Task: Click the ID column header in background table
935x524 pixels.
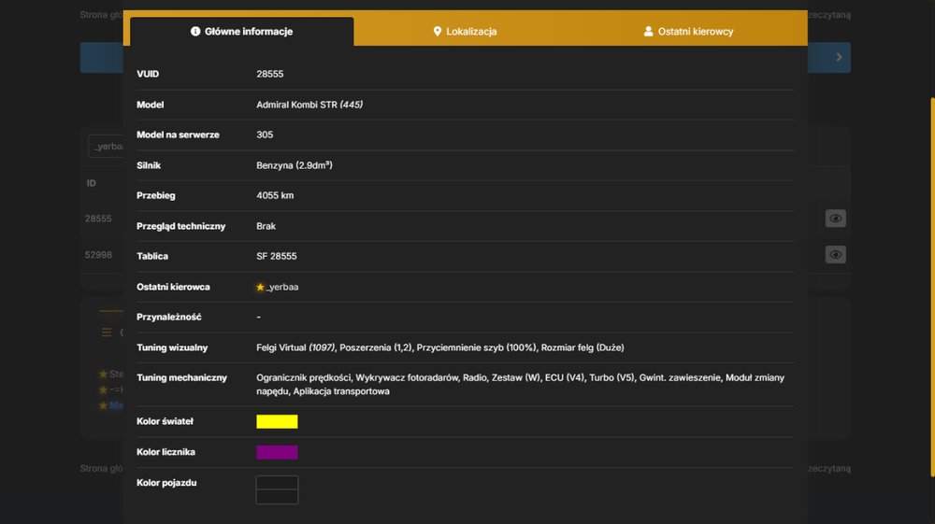Action: tap(92, 183)
